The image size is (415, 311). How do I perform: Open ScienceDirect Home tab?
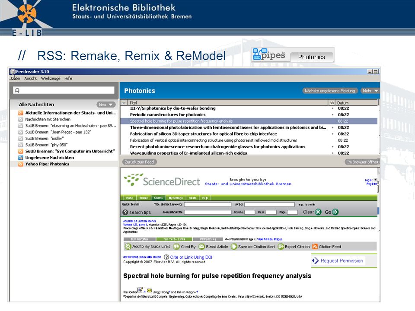point(129,198)
